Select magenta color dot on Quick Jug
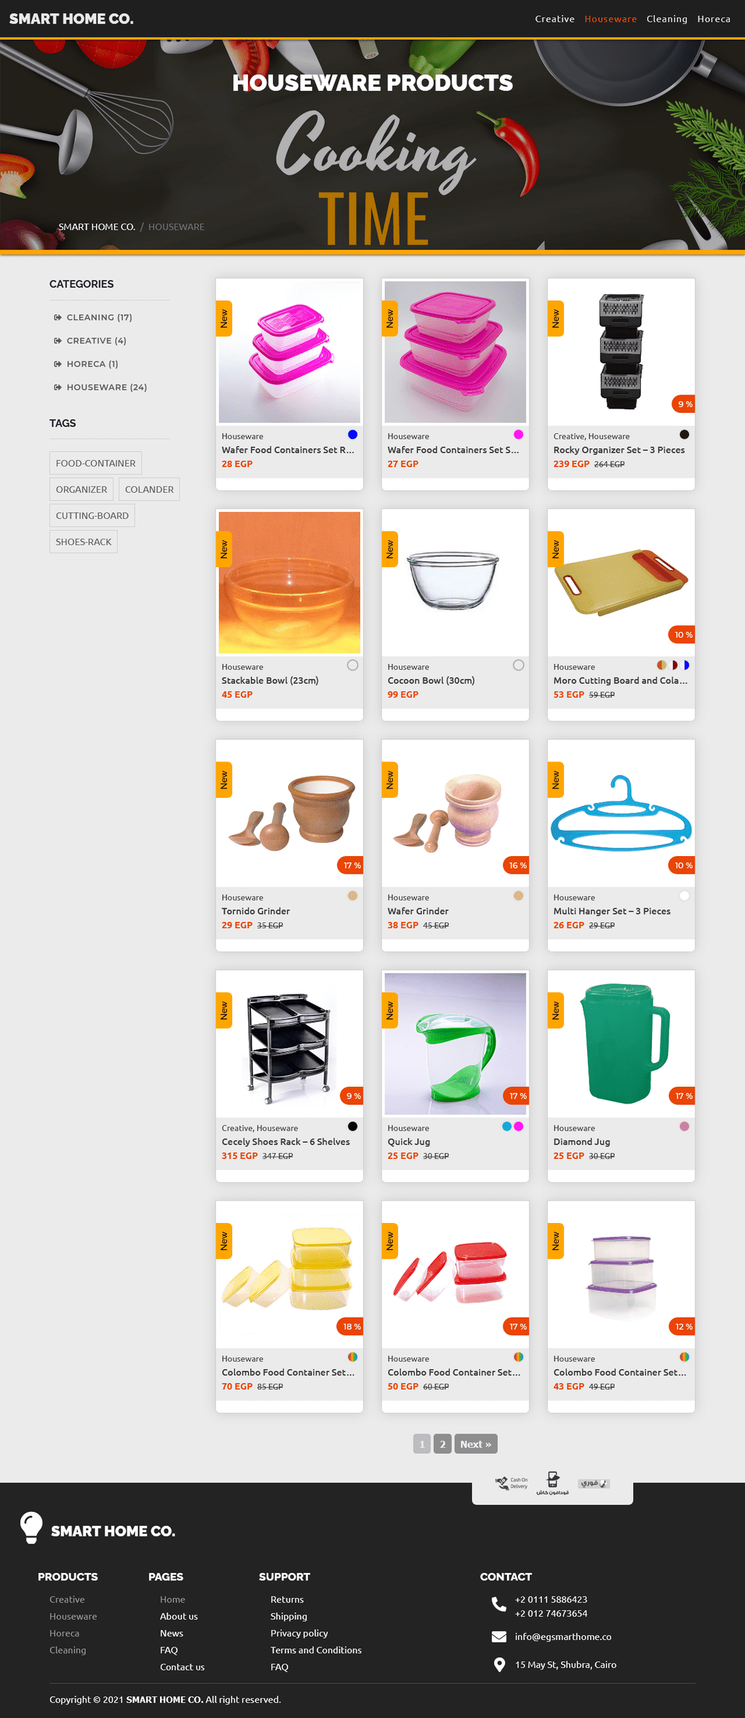This screenshot has height=1718, width=745. (x=519, y=1126)
